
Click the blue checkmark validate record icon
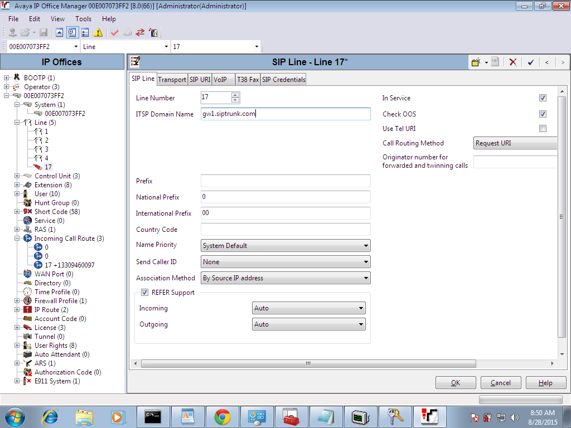[x=531, y=62]
